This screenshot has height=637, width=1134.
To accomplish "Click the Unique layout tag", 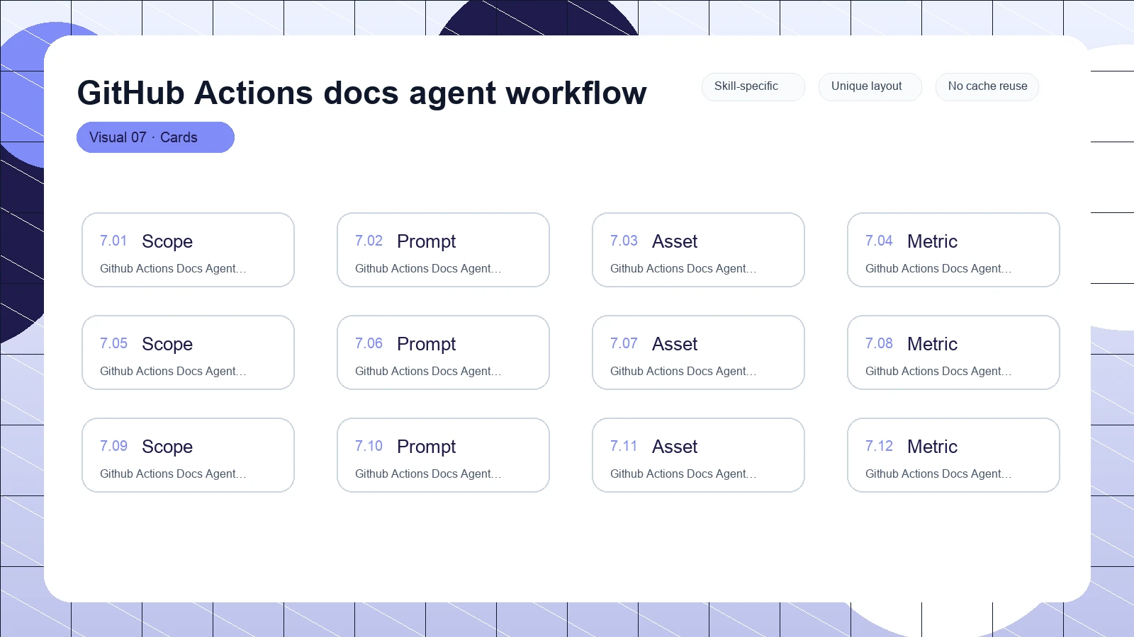I will click(x=870, y=86).
